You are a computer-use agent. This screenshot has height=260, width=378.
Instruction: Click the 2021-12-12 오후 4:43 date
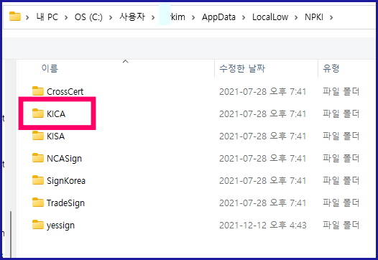(263, 226)
